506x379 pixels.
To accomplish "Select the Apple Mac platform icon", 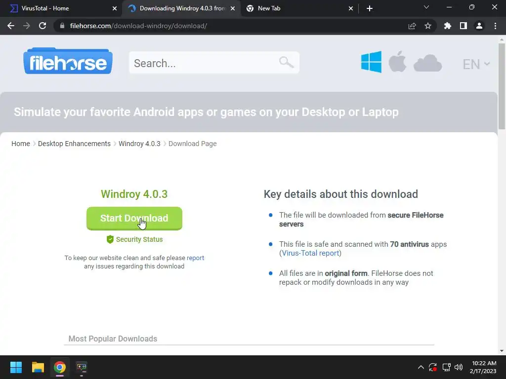I will tap(397, 62).
